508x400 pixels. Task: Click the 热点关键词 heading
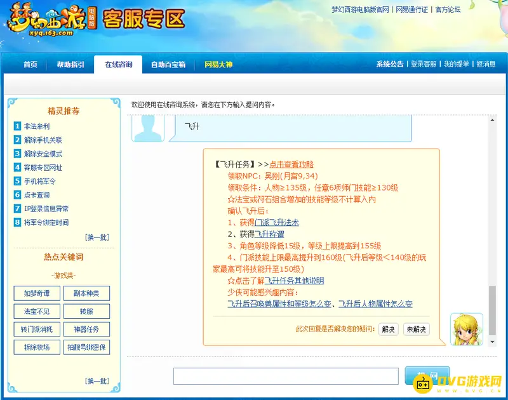(64, 257)
